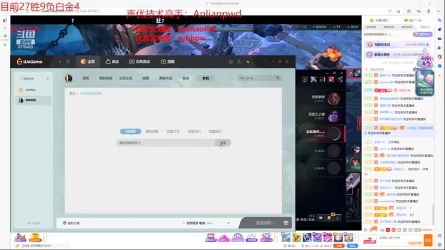Image resolution: width=445 pixels, height=250 pixels.
Task: Click the lotus flower promo card
Action: point(424,83)
